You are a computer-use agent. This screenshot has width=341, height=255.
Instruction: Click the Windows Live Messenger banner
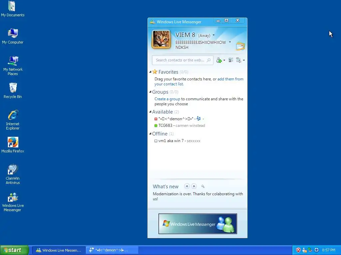[x=198, y=224]
